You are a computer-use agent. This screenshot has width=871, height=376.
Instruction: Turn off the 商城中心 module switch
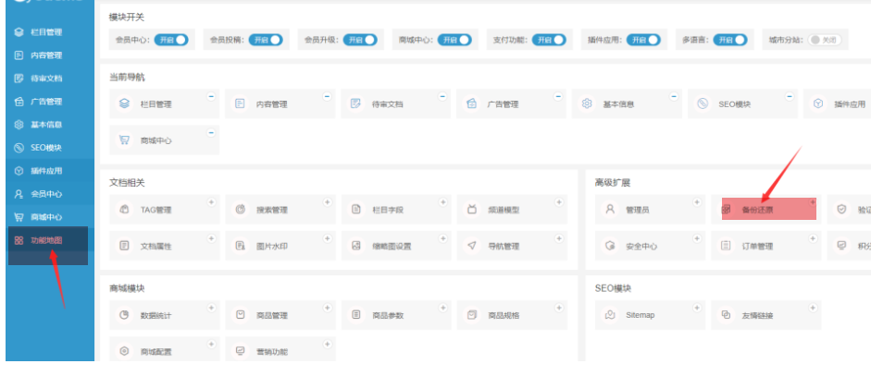pyautogui.click(x=454, y=40)
